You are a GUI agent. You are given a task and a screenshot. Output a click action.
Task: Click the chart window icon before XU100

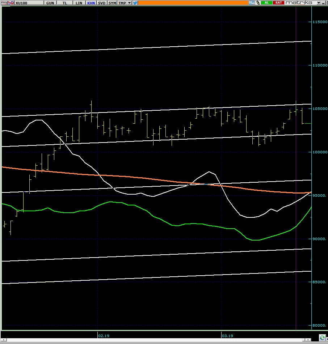(4, 3)
